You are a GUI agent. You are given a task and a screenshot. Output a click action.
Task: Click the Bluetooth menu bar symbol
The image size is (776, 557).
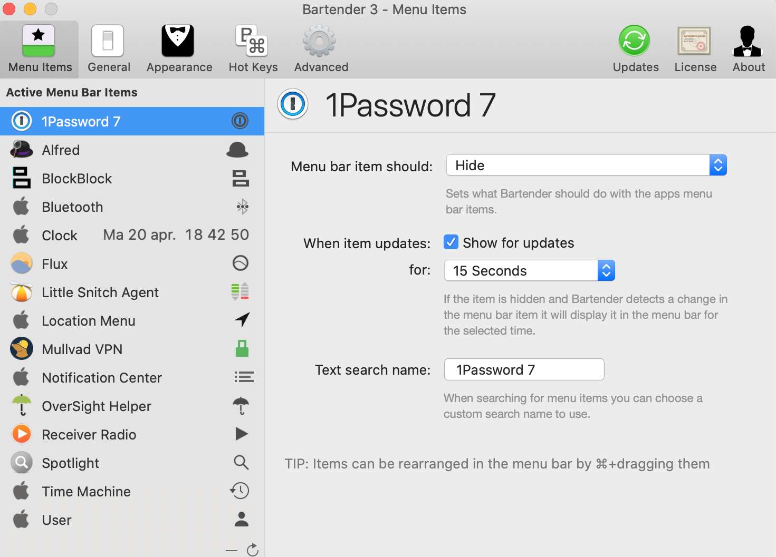tap(242, 207)
